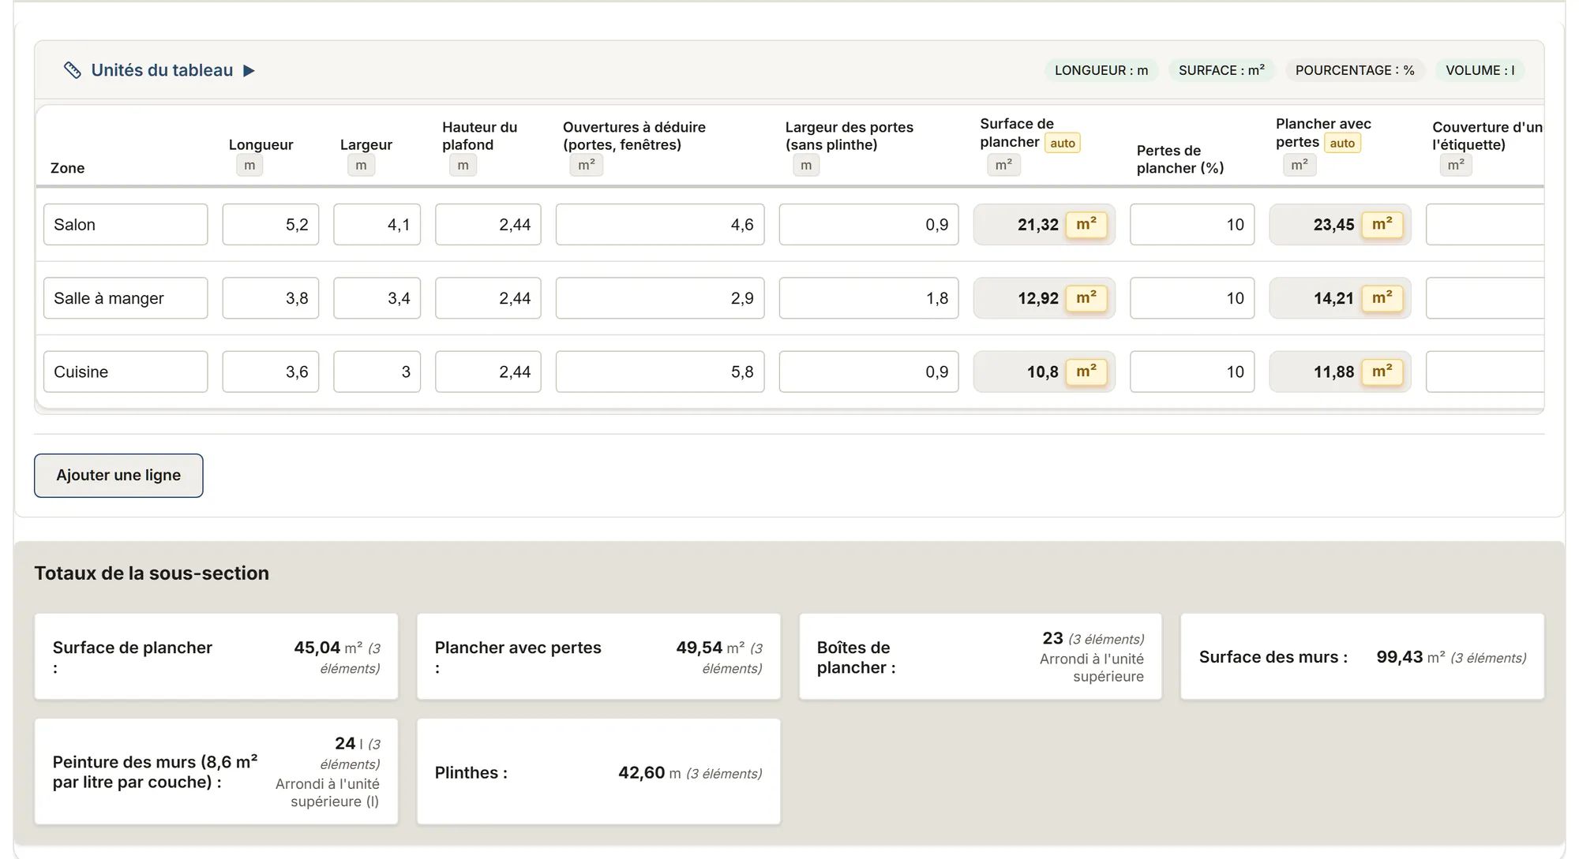
Task: Click Salle à manger length field 3,8
Action: point(271,298)
